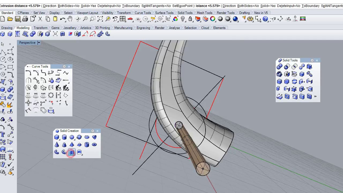The width and height of the screenshot is (343, 193).
Task: Click the Zoom Extents icon
Action: [100, 19]
